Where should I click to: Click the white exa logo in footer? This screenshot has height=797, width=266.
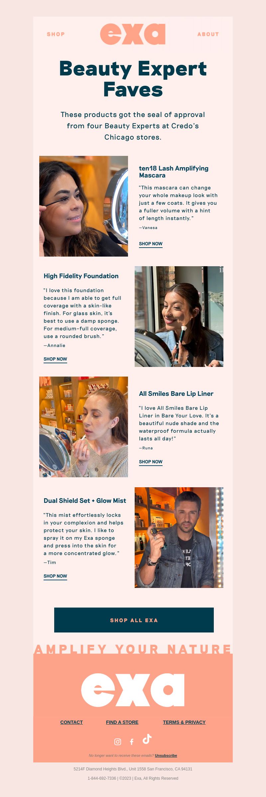click(133, 690)
